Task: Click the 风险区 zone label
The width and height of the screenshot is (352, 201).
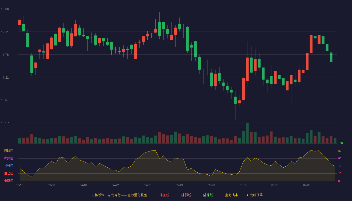Action: [x=9, y=151]
